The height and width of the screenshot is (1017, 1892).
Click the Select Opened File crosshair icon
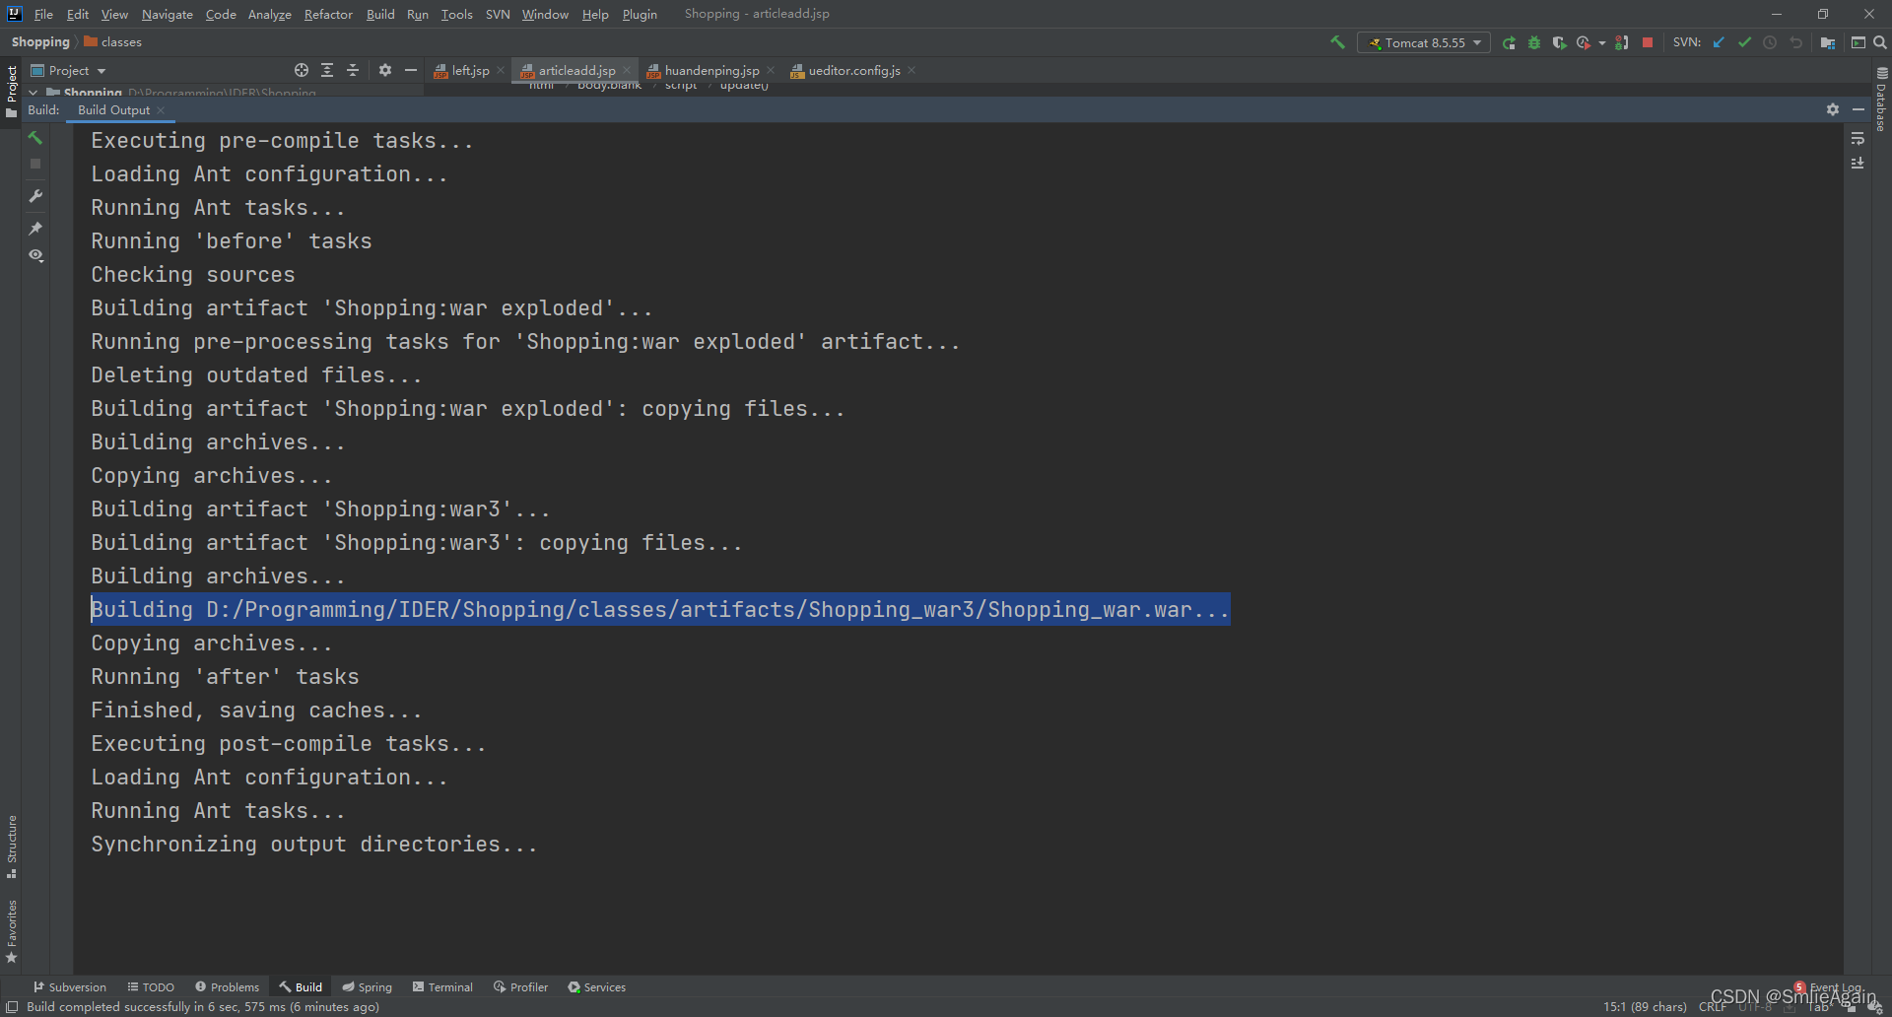tap(302, 70)
